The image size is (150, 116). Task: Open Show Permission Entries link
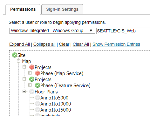coord(116,44)
